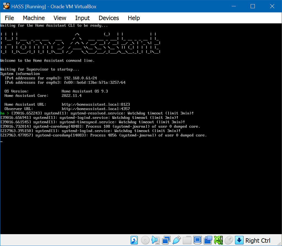Click the shared folders status icon

pos(187,240)
